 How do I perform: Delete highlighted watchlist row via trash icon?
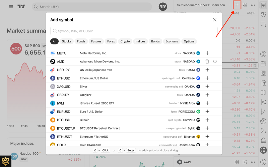[x=255, y=65]
